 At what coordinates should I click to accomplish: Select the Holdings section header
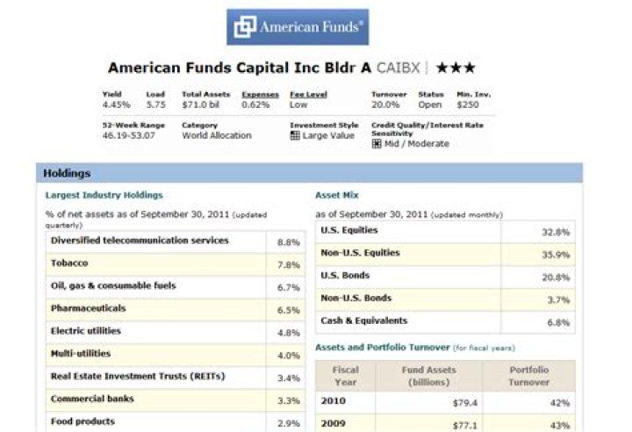[x=68, y=174]
